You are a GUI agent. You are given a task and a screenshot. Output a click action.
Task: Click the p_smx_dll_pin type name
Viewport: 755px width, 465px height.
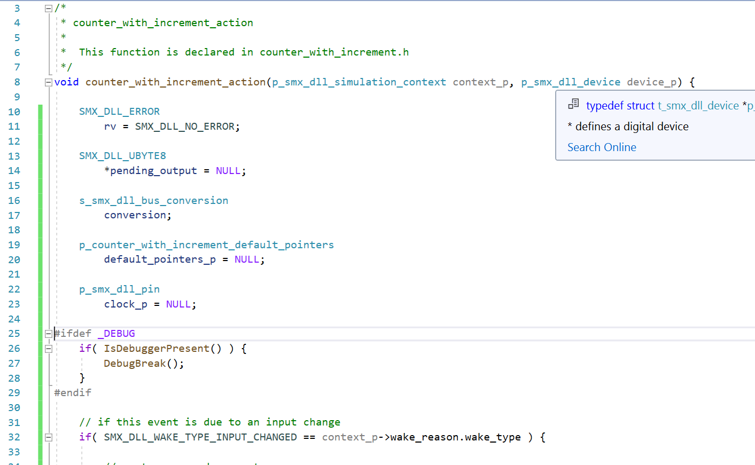(x=119, y=289)
